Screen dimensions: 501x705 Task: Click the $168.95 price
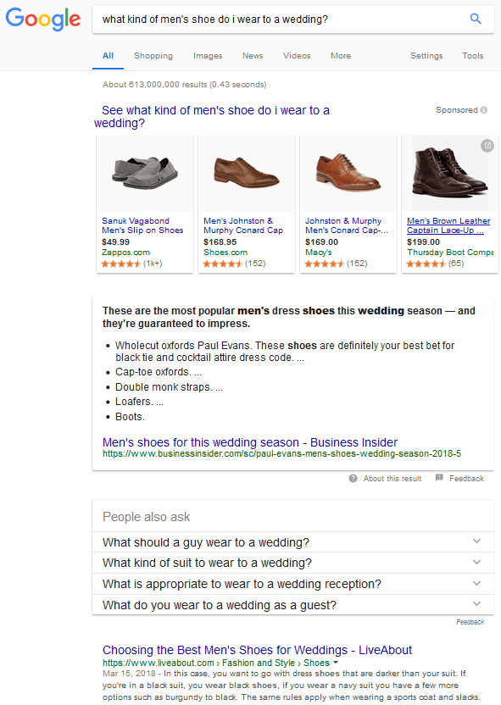pos(220,241)
